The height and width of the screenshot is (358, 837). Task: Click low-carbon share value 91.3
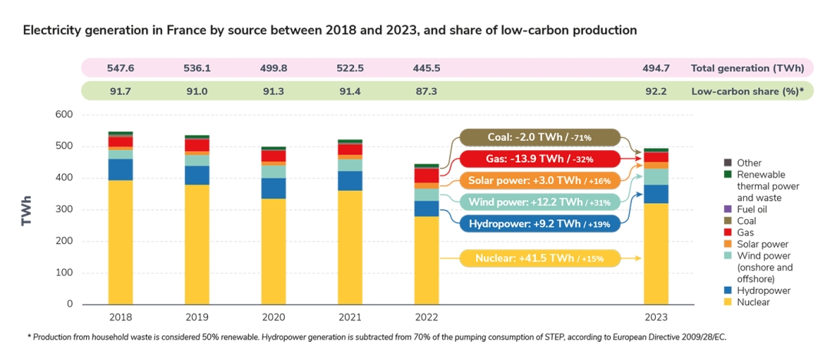pos(274,91)
